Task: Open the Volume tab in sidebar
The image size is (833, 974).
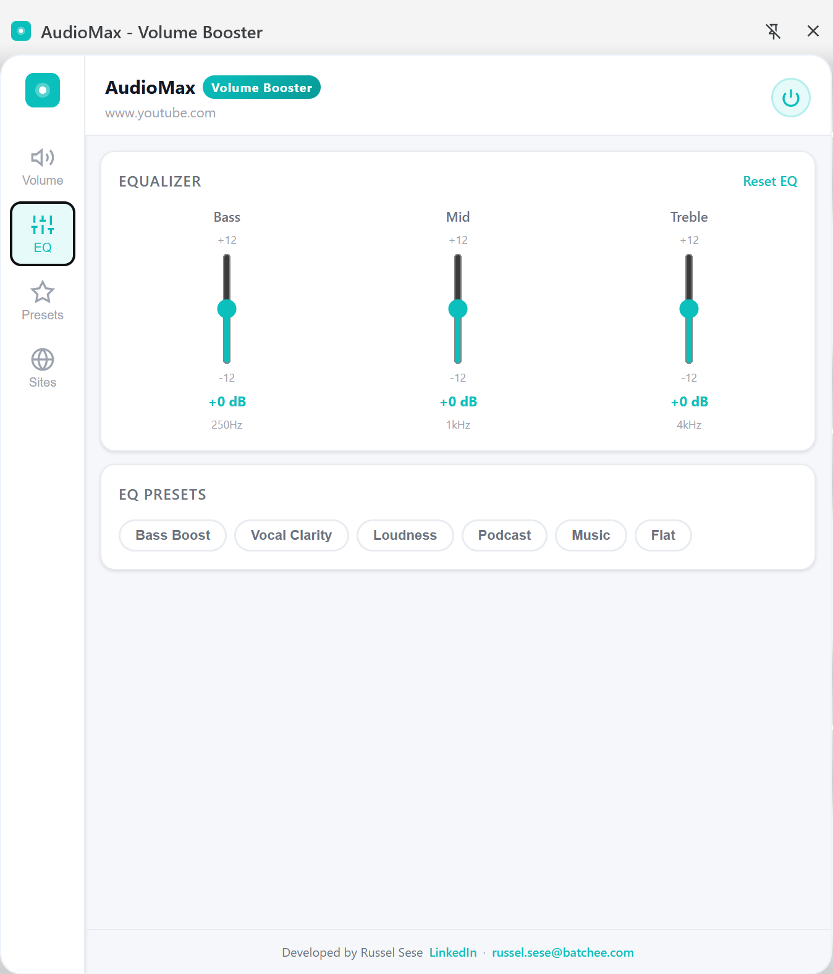Action: coord(43,167)
